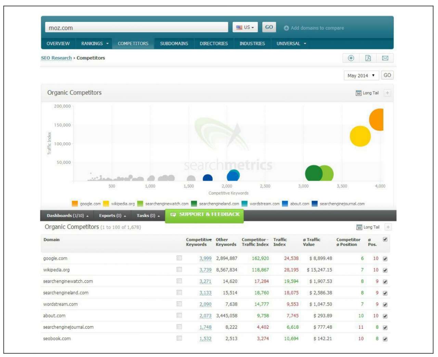Open the May 2014 date dropdown
The image size is (438, 357).
pyautogui.click(x=361, y=76)
